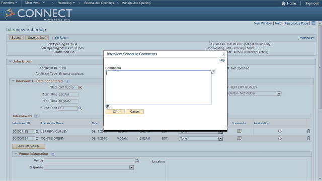Open Interview 1 help question icon

67,81
